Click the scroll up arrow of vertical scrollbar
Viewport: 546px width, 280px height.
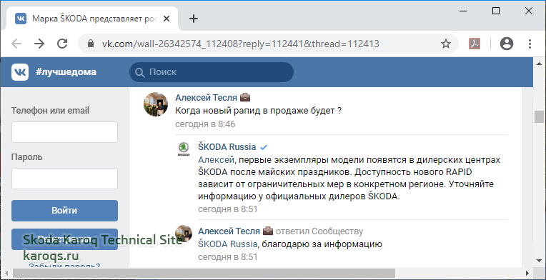tap(539, 64)
